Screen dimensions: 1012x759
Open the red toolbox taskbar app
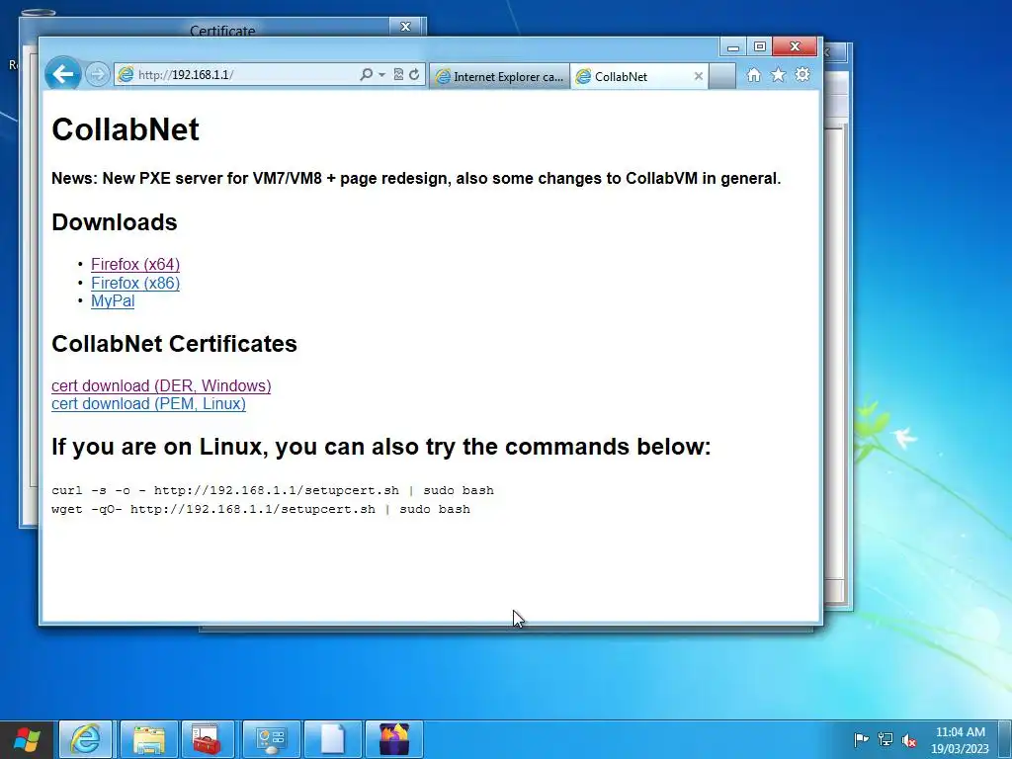tap(208, 739)
